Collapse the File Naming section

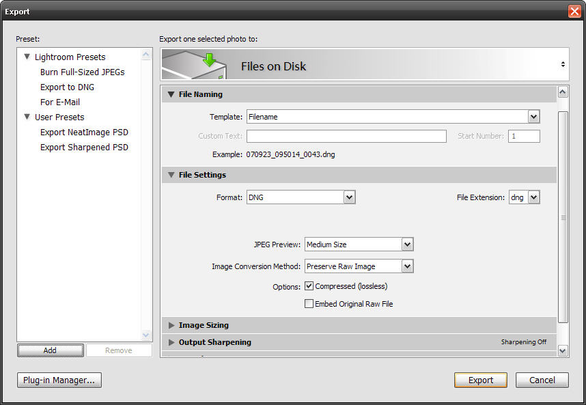point(171,94)
